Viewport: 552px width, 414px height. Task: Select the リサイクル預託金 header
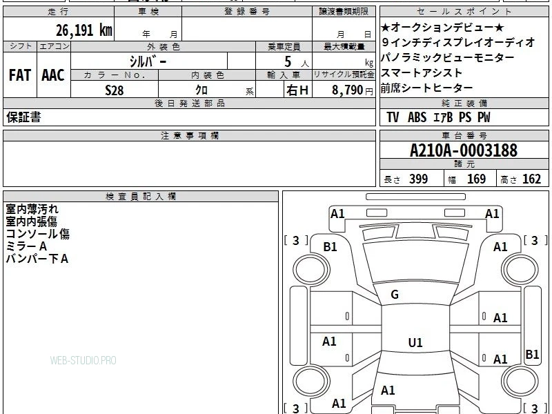[x=344, y=75]
